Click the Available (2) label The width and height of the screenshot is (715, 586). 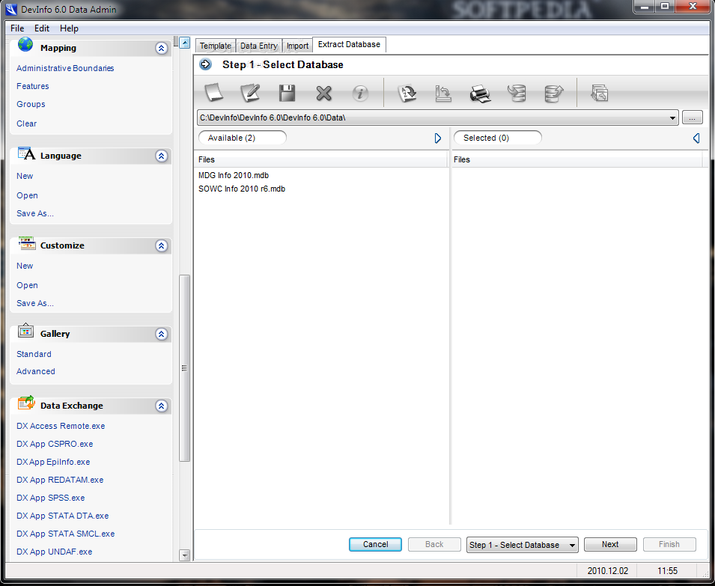242,138
